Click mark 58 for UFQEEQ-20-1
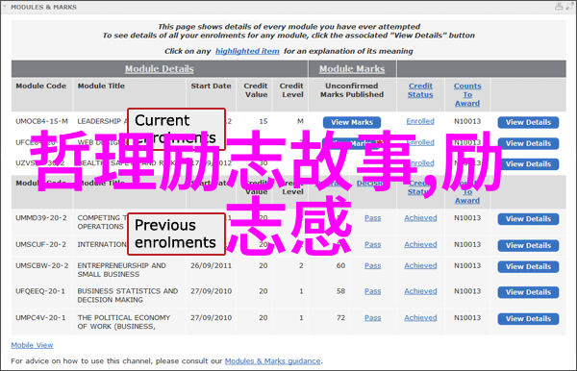 point(340,291)
